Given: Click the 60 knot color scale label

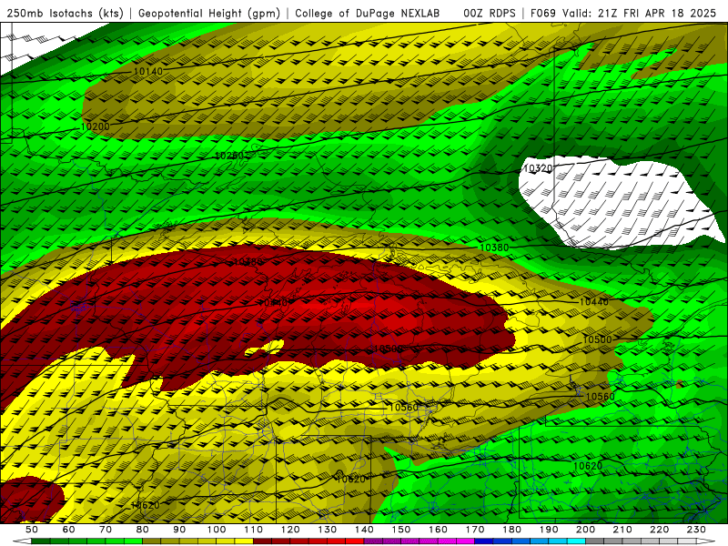Looking at the screenshot, I should 68,530.
